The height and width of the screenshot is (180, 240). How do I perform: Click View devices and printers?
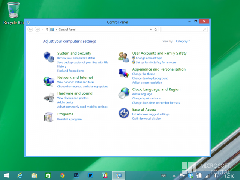(x=73, y=98)
